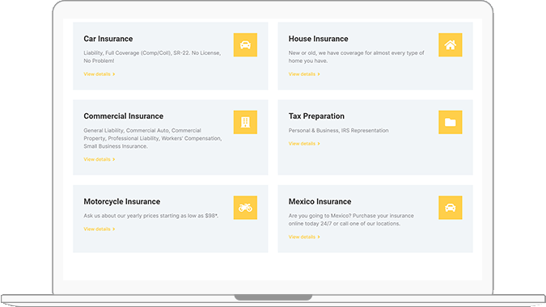Select the Commercial Insurance heading

[123, 116]
